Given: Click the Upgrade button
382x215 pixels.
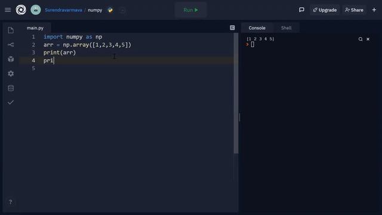Looking at the screenshot, I should (325, 10).
